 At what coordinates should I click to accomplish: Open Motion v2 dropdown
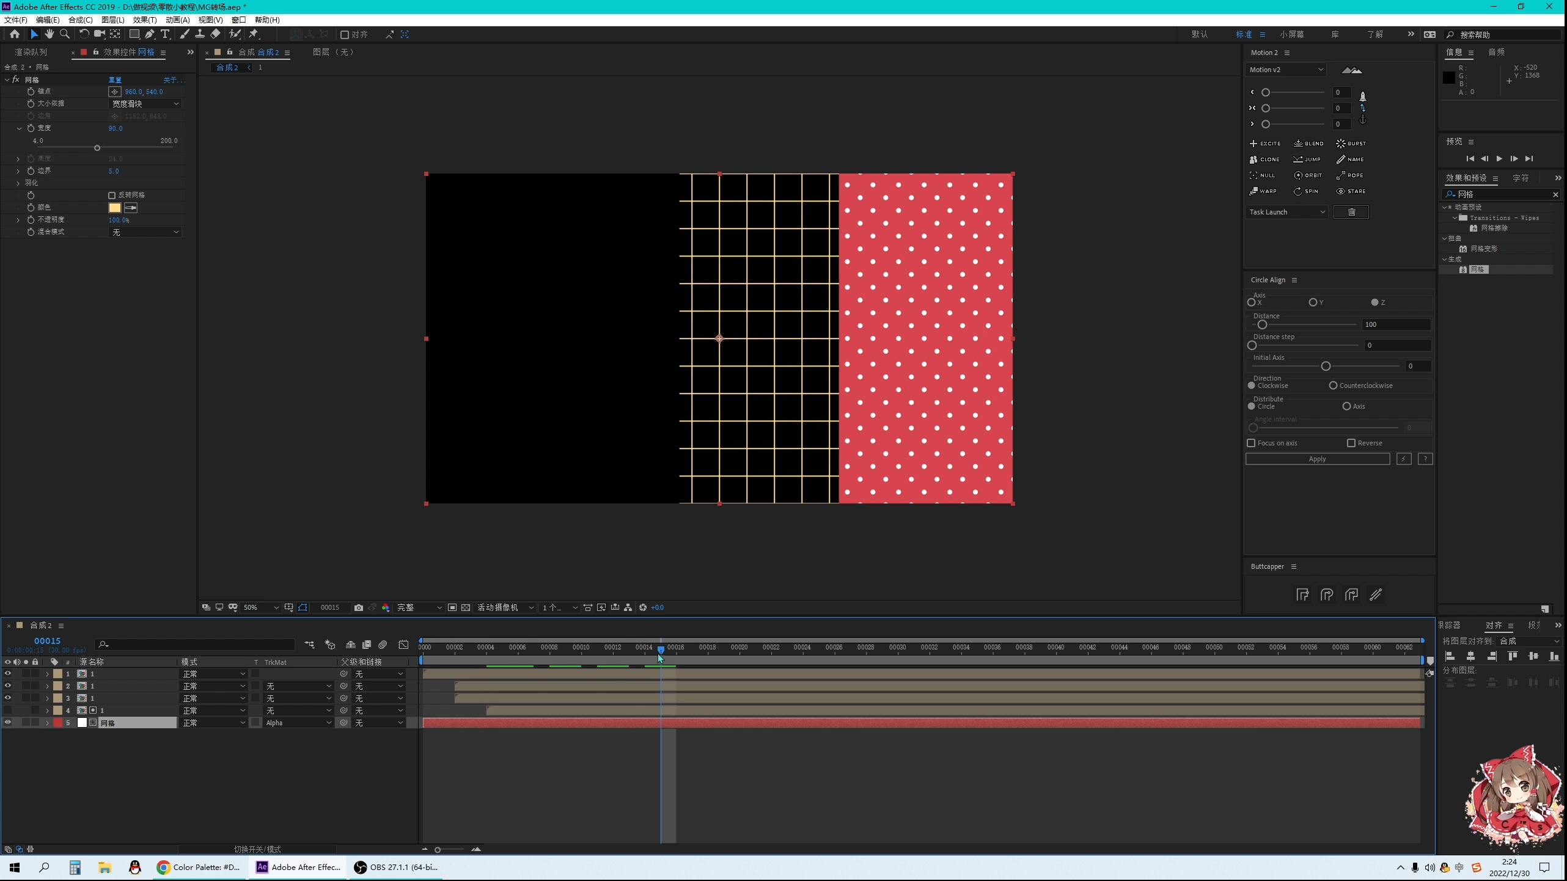(x=1286, y=70)
